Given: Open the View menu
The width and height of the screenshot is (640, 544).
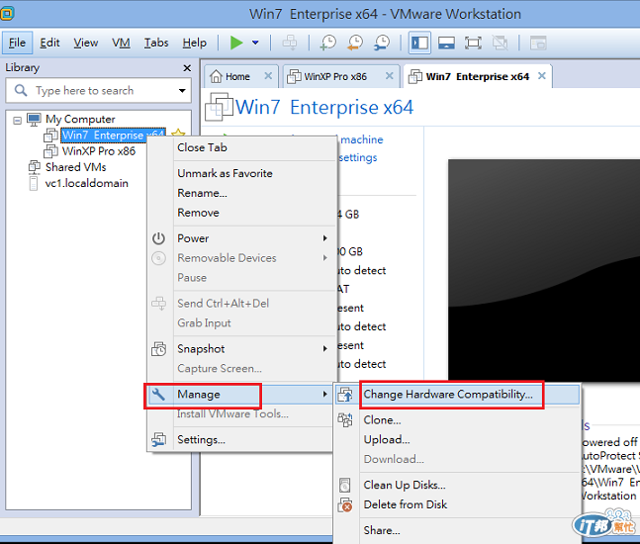Looking at the screenshot, I should point(86,43).
